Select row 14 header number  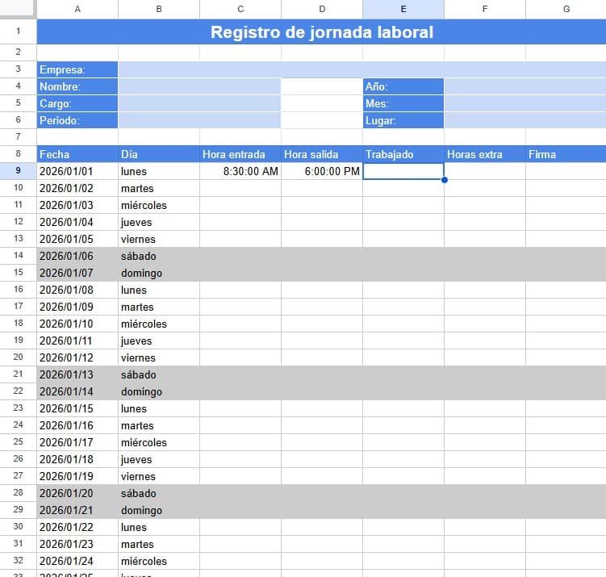point(19,256)
